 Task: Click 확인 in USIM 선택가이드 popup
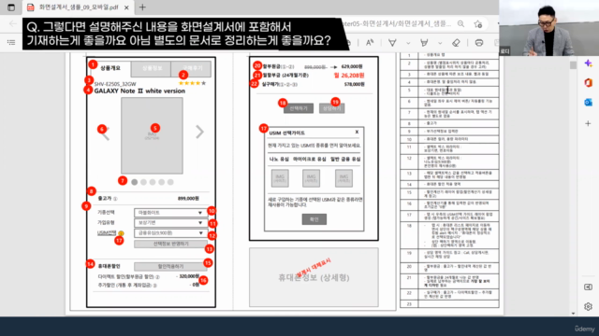point(314,219)
